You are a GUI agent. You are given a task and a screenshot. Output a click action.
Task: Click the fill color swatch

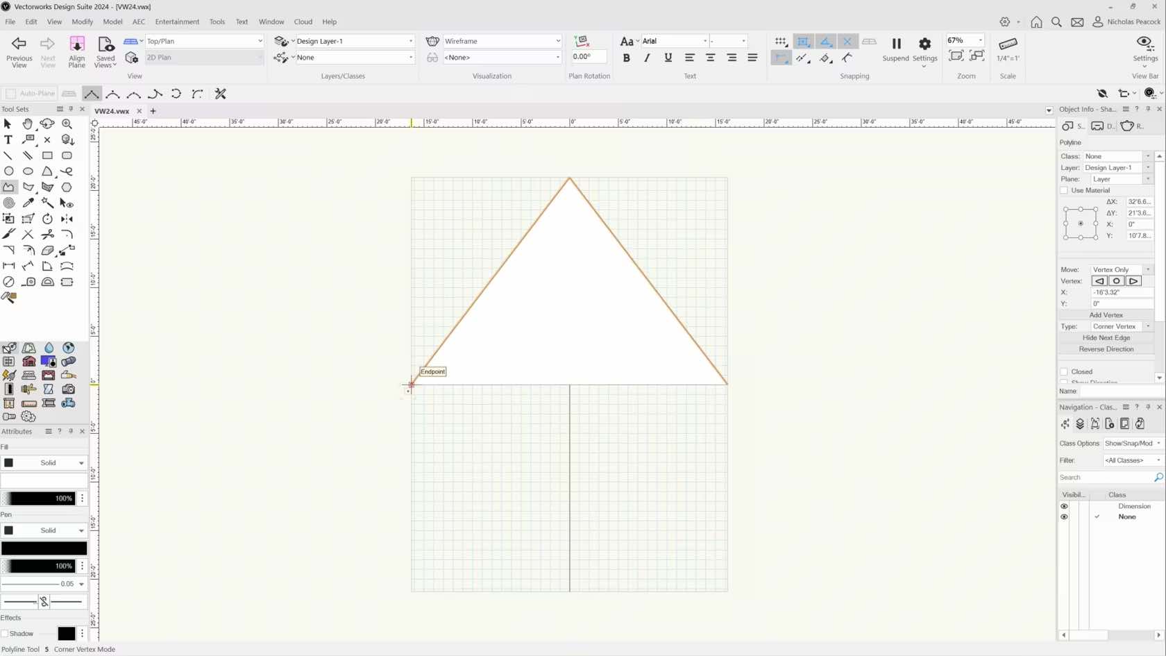44,480
